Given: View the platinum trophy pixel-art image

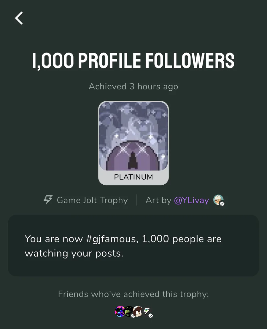Looking at the screenshot, I should point(133,136).
